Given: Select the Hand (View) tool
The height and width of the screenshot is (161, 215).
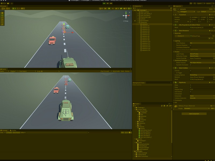Looking at the screenshot, I should point(2,13).
